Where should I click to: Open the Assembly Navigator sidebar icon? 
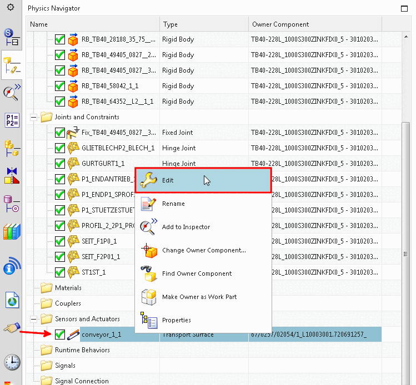(x=12, y=148)
